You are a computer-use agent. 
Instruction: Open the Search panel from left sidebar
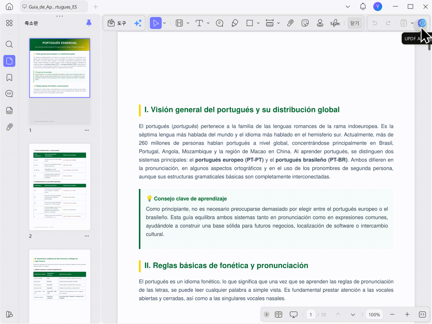tap(9, 44)
